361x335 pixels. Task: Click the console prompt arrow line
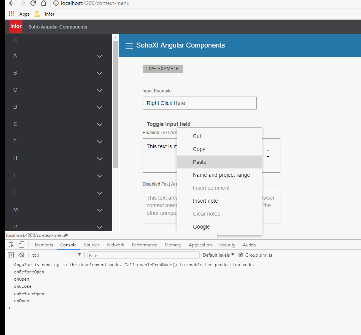183,308
